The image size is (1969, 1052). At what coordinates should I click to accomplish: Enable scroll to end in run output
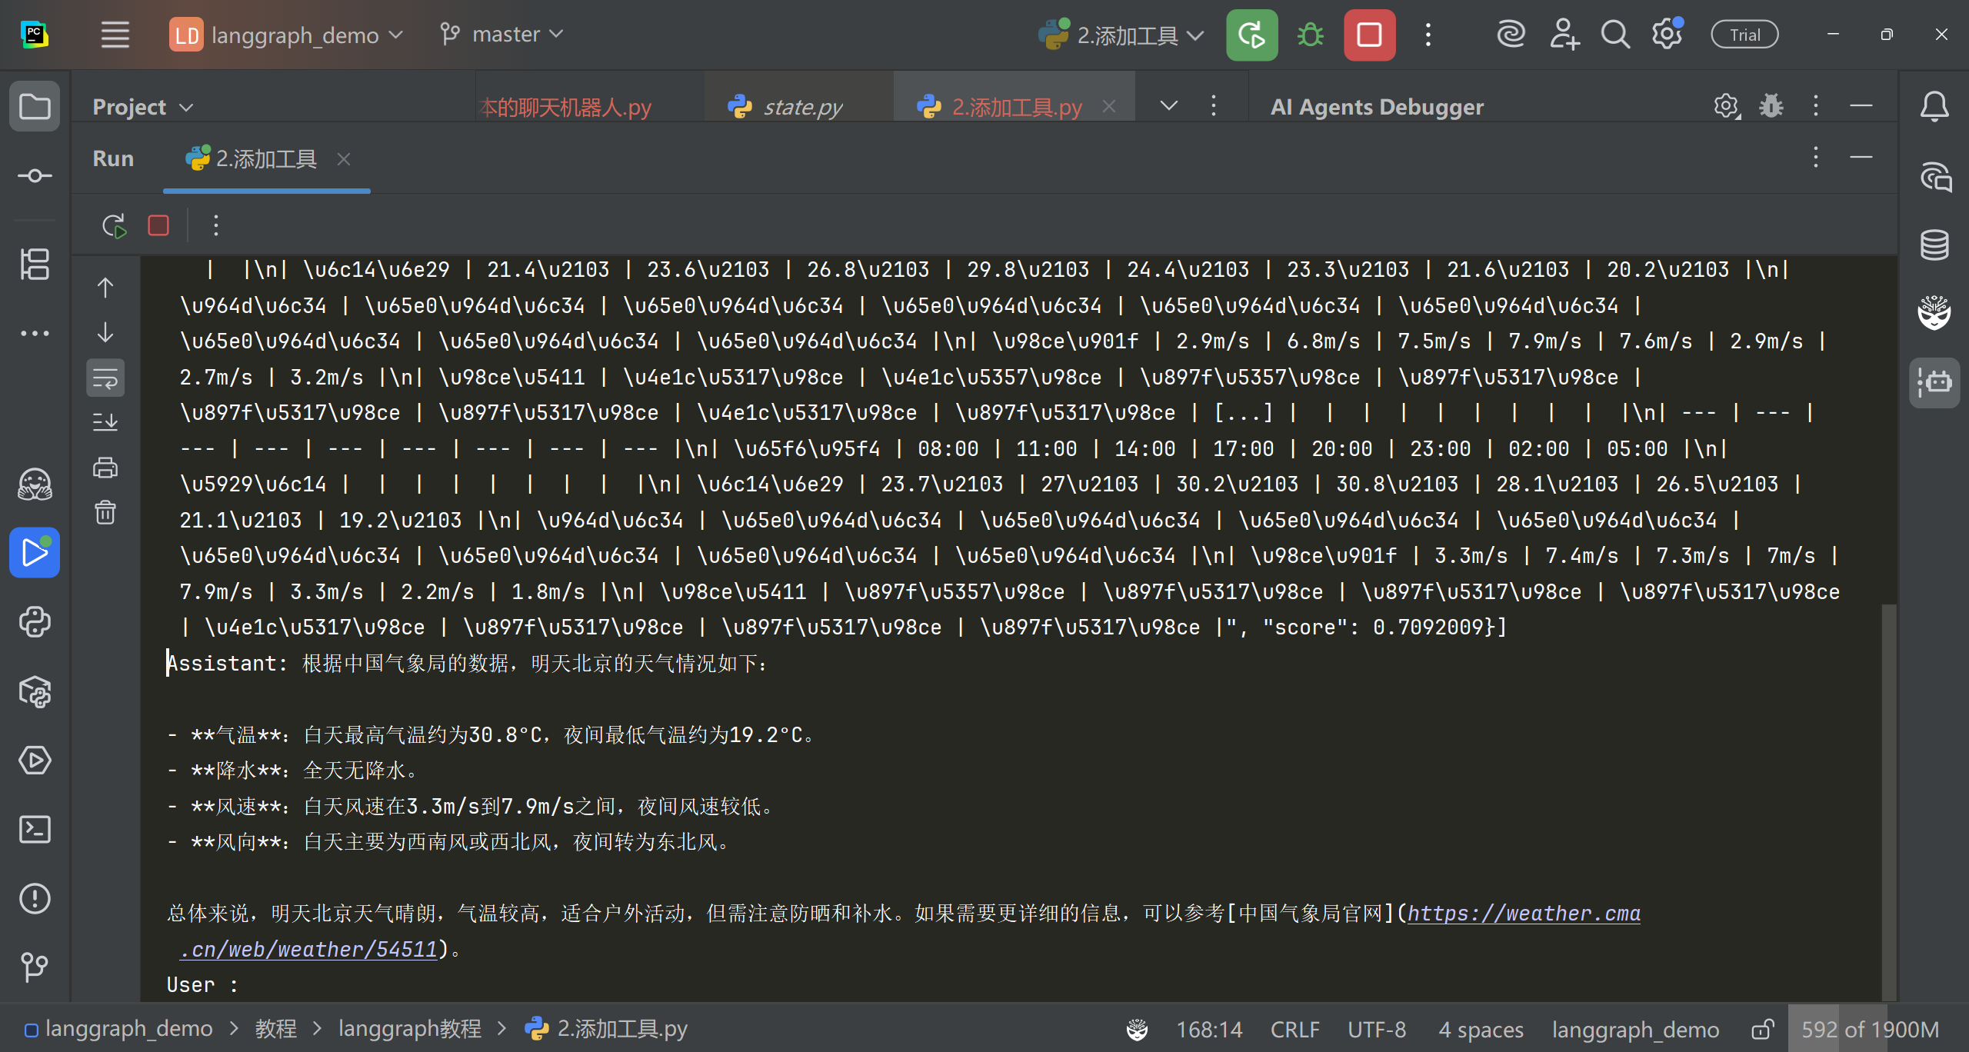pos(105,421)
